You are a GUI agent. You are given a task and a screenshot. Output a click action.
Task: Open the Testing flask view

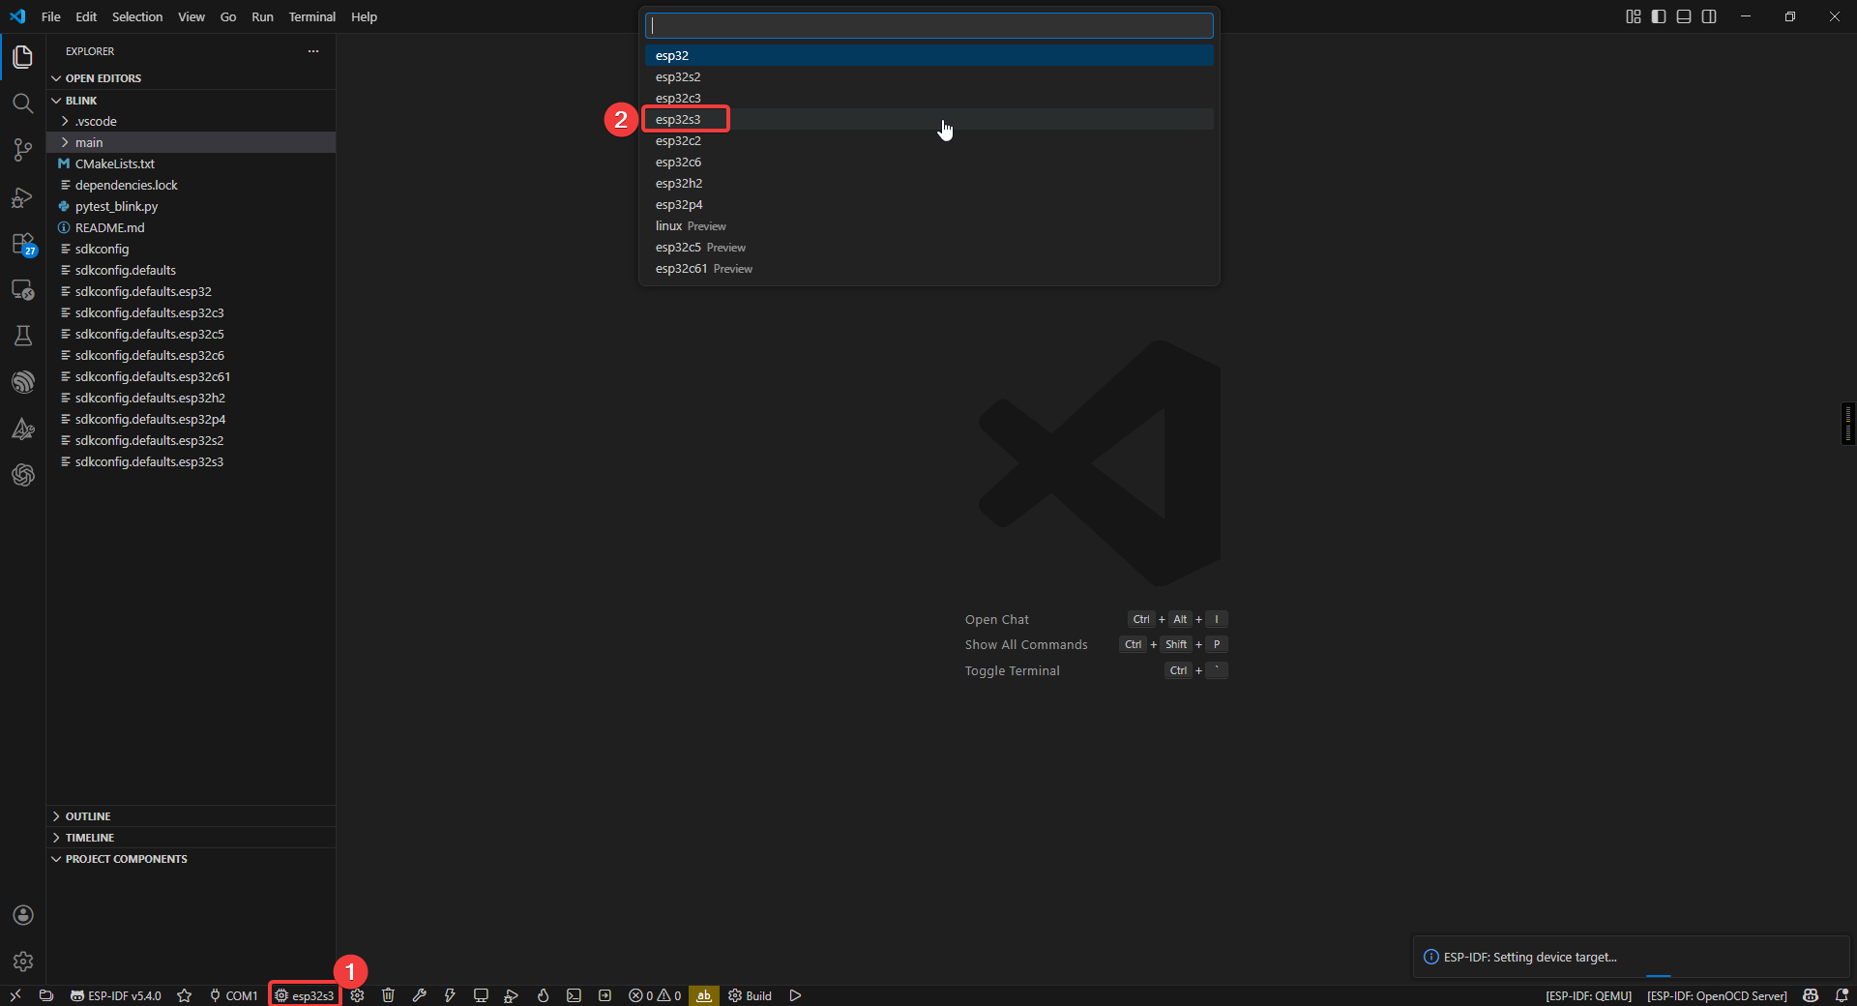point(23,336)
